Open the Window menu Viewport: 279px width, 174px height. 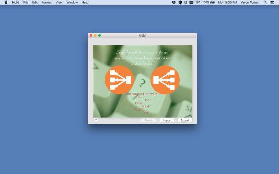pyautogui.click(x=72, y=2)
